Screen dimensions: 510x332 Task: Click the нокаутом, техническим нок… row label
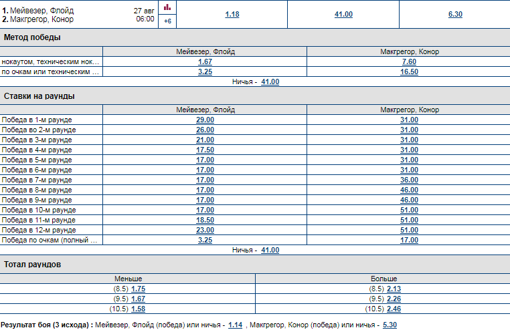50,61
